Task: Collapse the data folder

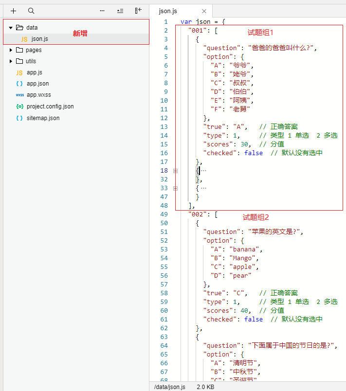Action: (11, 28)
